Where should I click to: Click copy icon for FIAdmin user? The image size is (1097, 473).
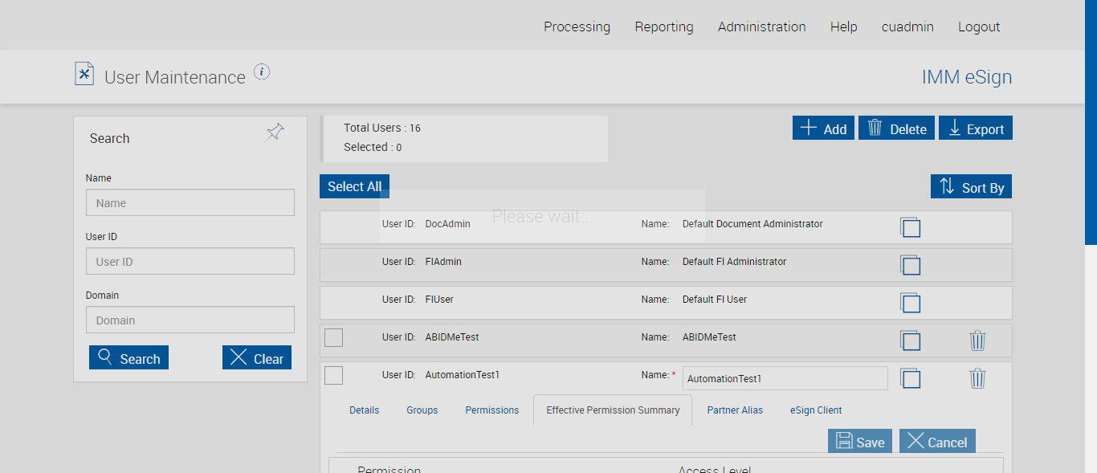coord(910,265)
